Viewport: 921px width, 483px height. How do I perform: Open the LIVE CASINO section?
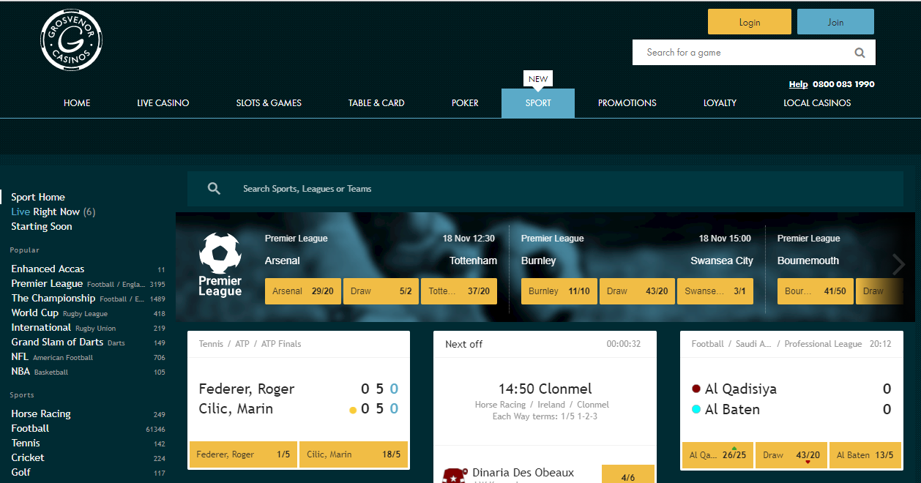click(163, 103)
